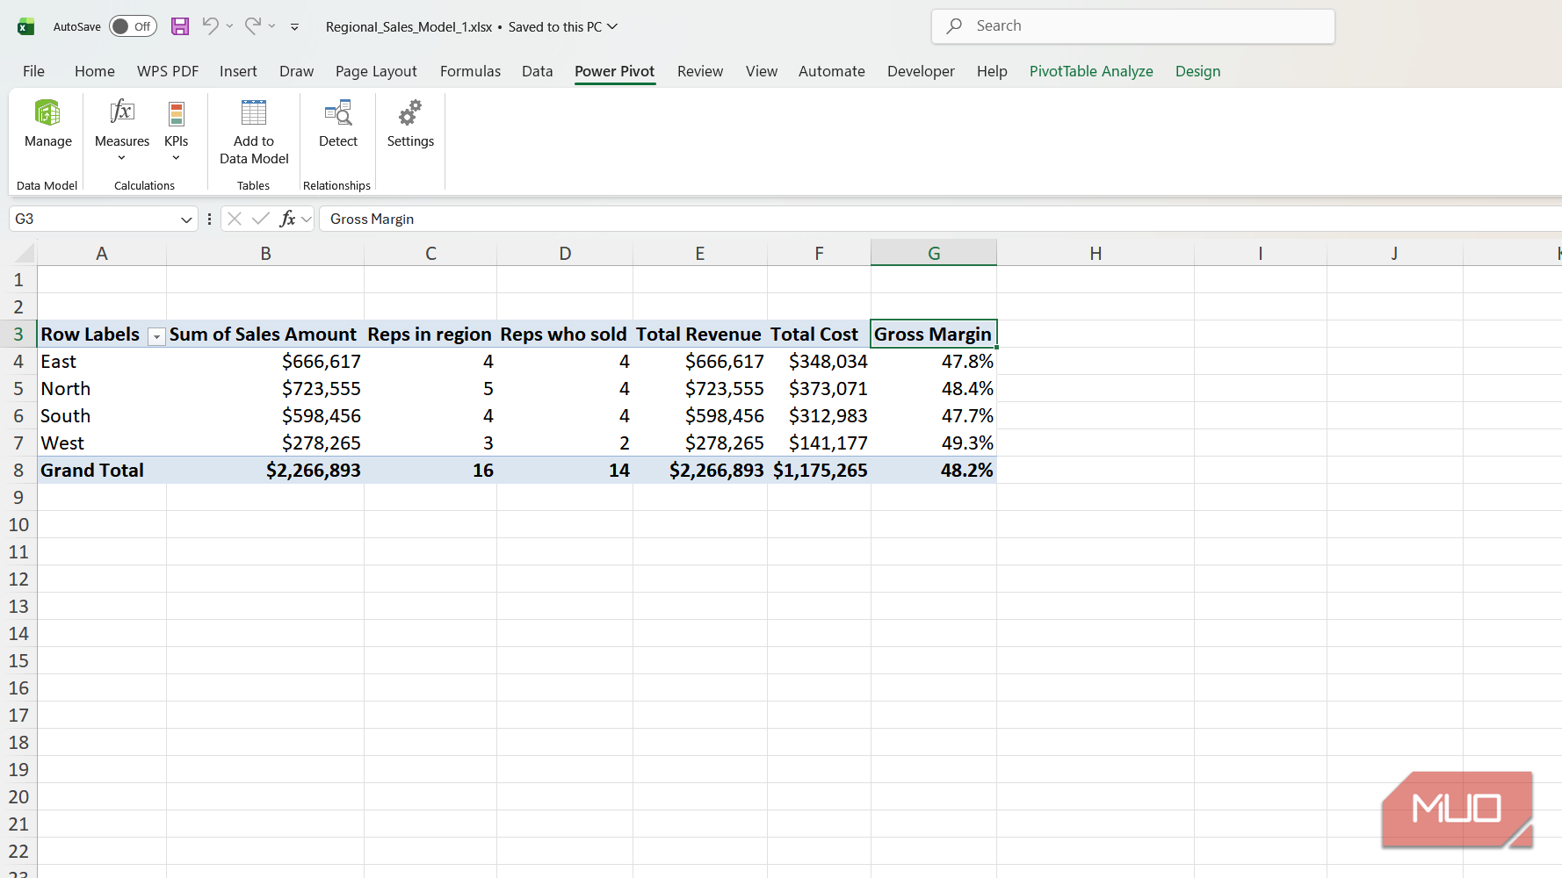The height and width of the screenshot is (878, 1562).
Task: Switch to the Home tab
Action: tap(95, 71)
